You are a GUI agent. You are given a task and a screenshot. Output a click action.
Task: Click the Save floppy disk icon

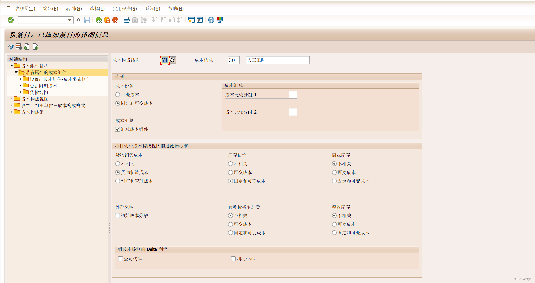[x=87, y=20]
